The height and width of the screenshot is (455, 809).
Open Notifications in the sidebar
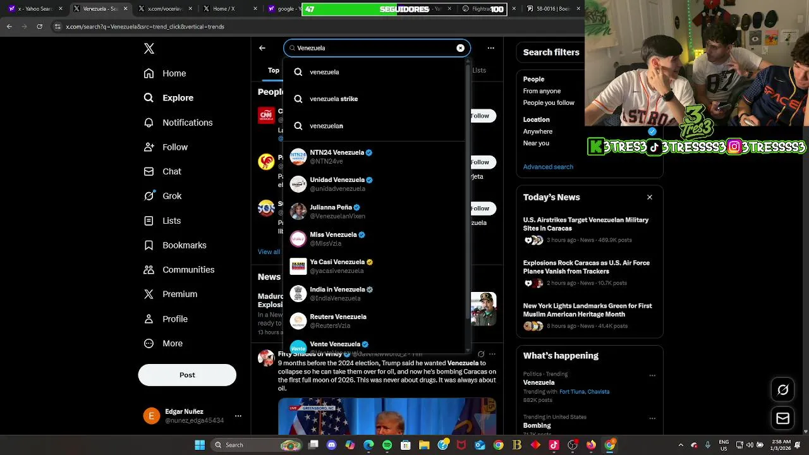click(x=178, y=123)
